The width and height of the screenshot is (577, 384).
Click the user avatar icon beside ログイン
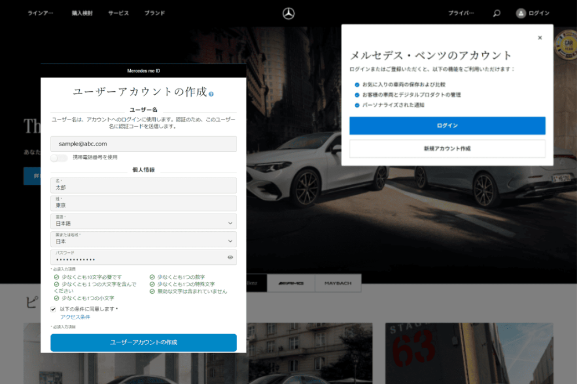pyautogui.click(x=520, y=14)
